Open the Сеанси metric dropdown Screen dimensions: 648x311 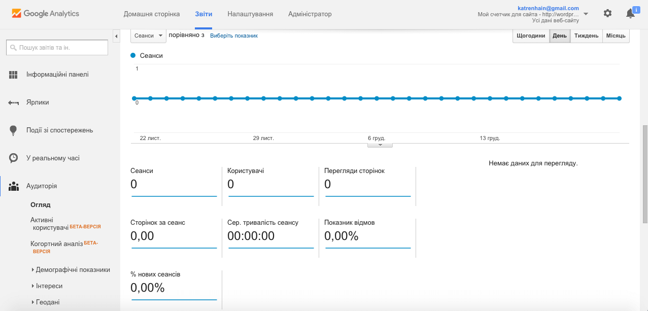148,36
